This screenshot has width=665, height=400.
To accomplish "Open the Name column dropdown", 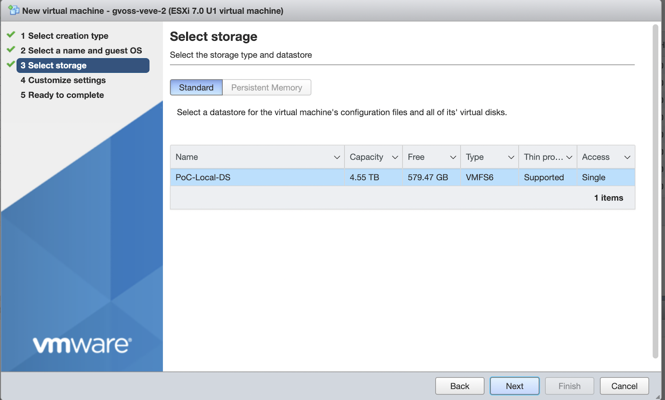I will [337, 157].
